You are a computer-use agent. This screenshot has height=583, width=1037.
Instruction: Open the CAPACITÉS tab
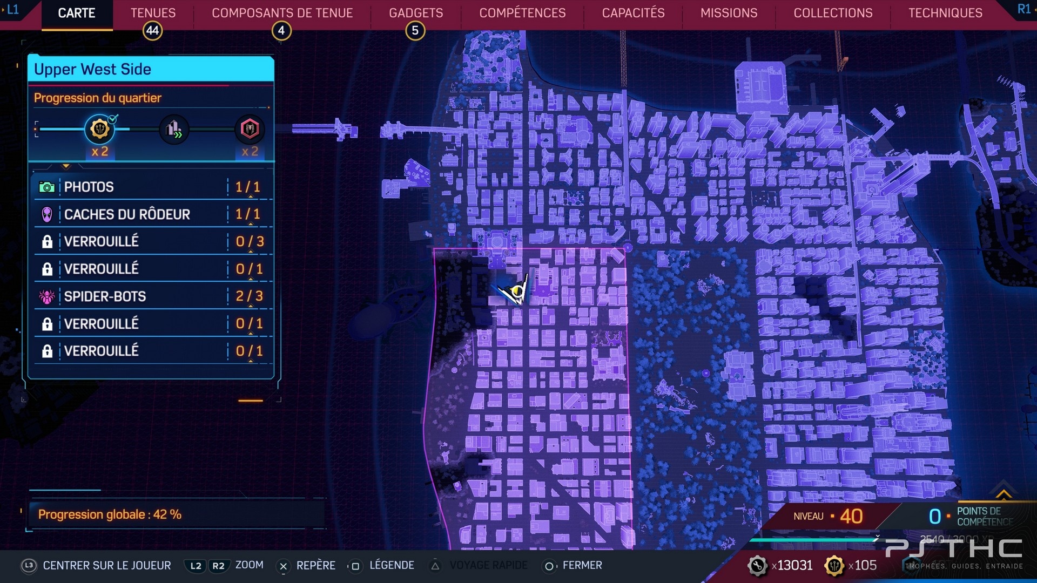[x=633, y=13]
